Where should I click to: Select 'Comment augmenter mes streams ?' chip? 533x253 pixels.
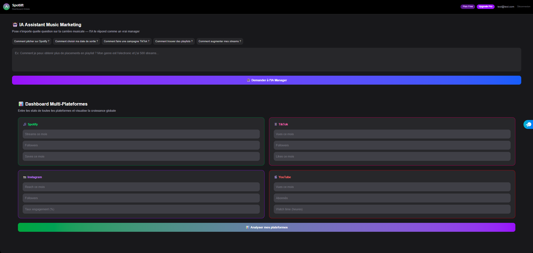click(220, 41)
